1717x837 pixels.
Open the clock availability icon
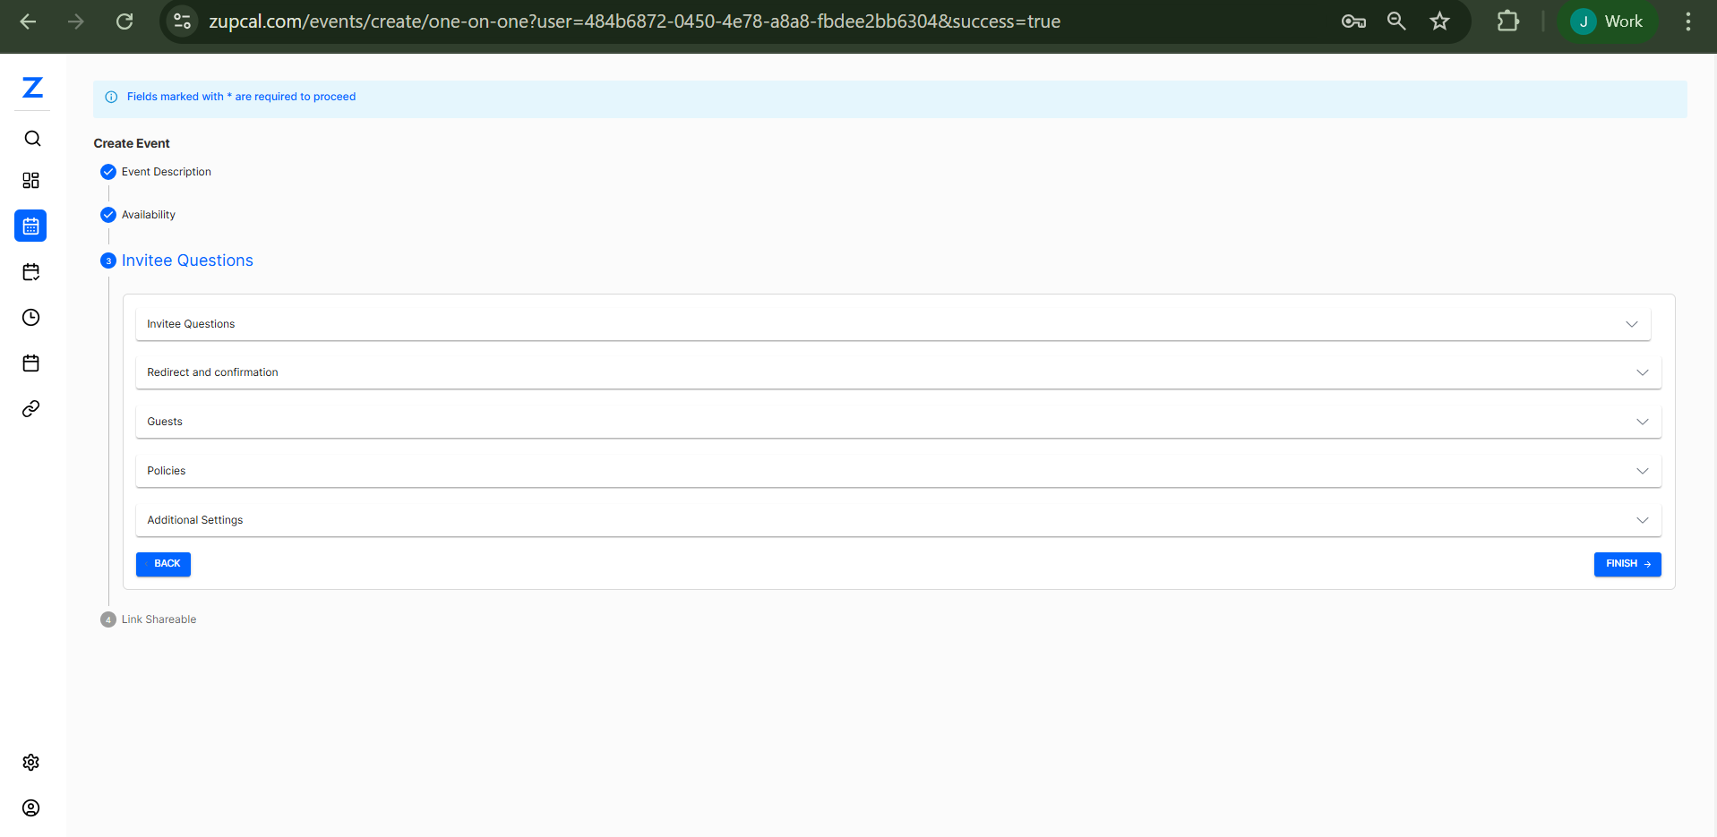click(31, 318)
